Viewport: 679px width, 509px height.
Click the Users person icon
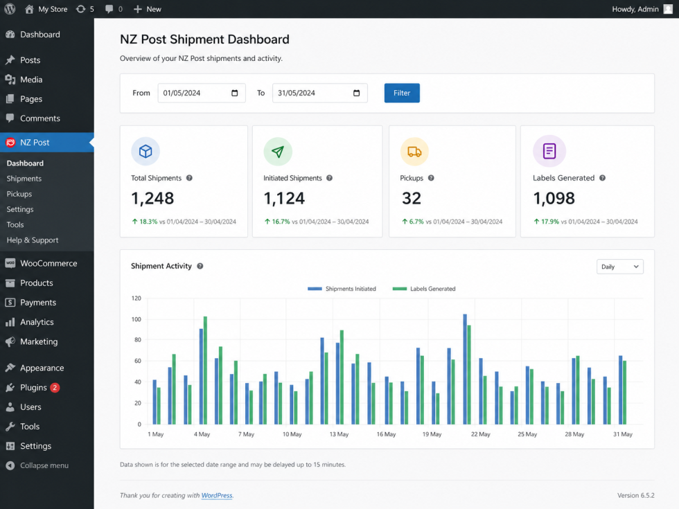point(10,407)
